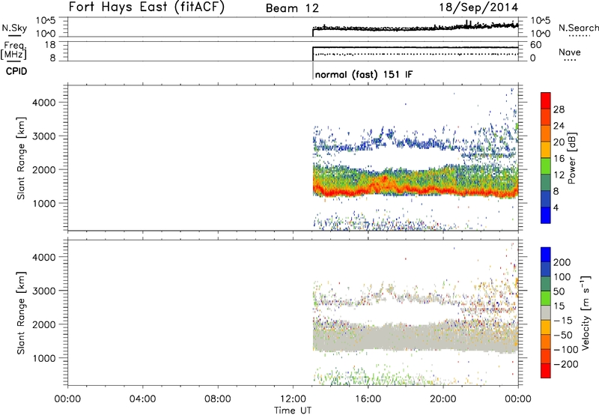Click the '16:00' time tick label

click(368, 399)
